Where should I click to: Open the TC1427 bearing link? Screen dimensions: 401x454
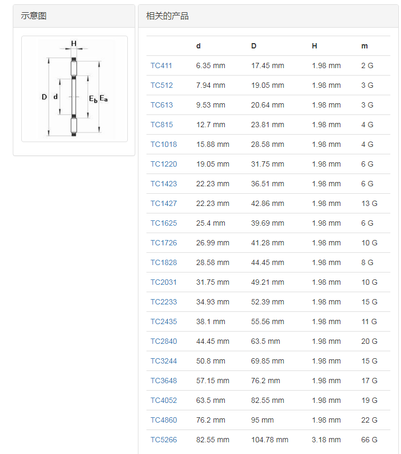tap(162, 203)
